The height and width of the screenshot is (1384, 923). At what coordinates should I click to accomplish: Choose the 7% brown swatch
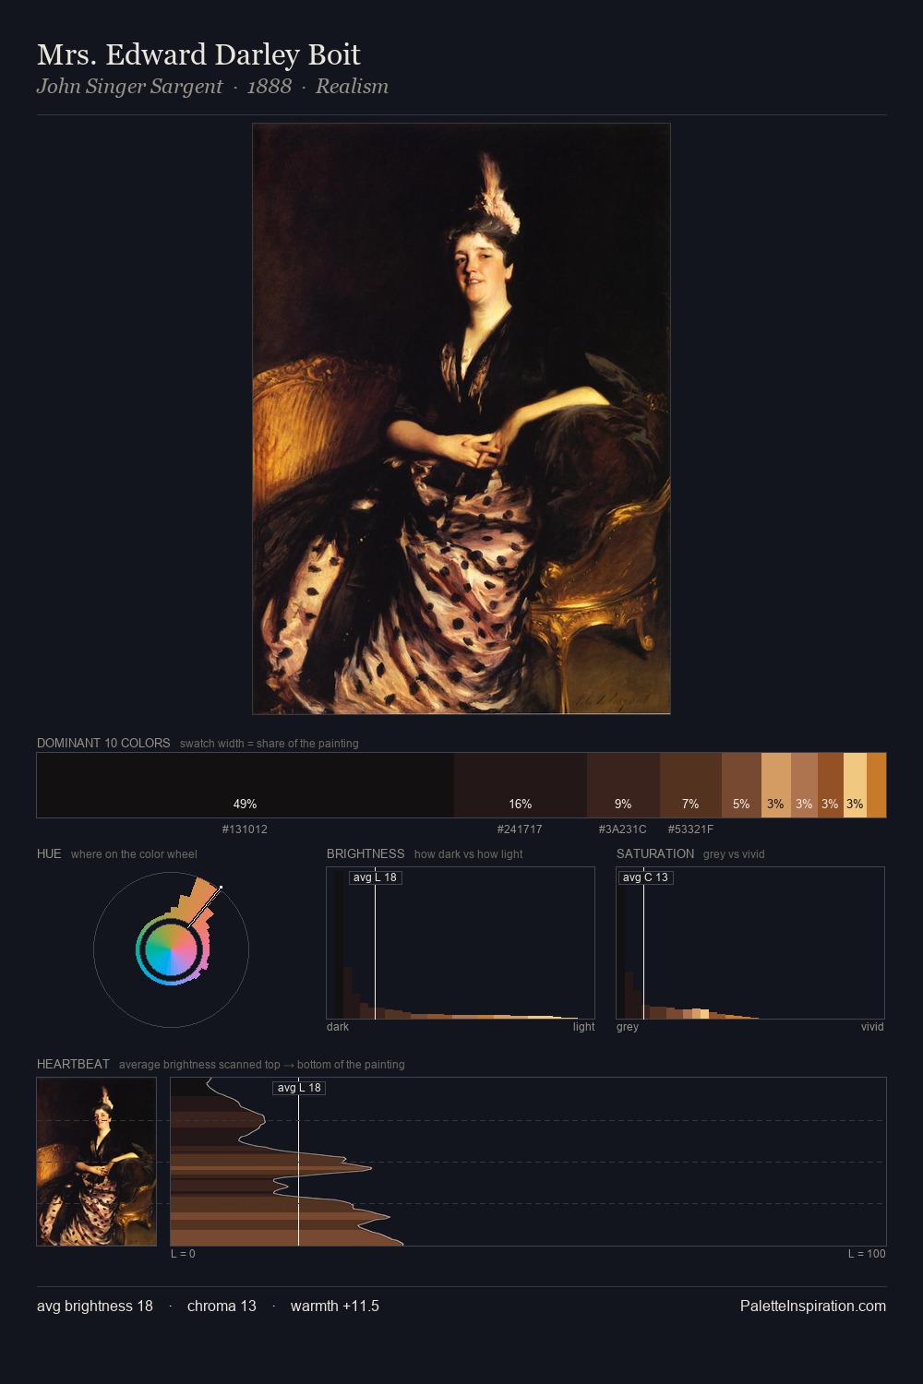coord(690,785)
